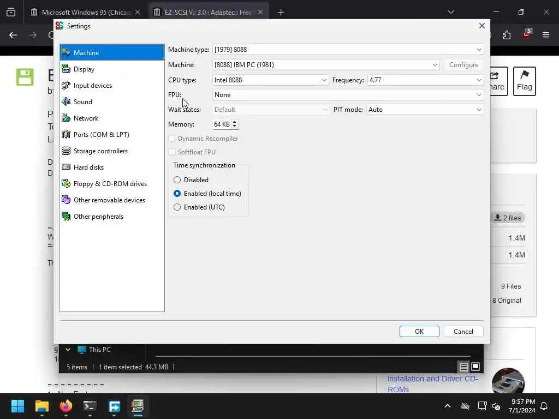Click the '1 item selected 44.3 MB' status

[133, 367]
